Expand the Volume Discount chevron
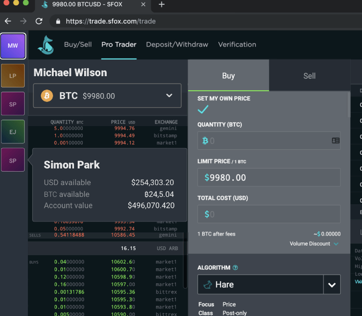Screen dimensions: 362x316 336,244
